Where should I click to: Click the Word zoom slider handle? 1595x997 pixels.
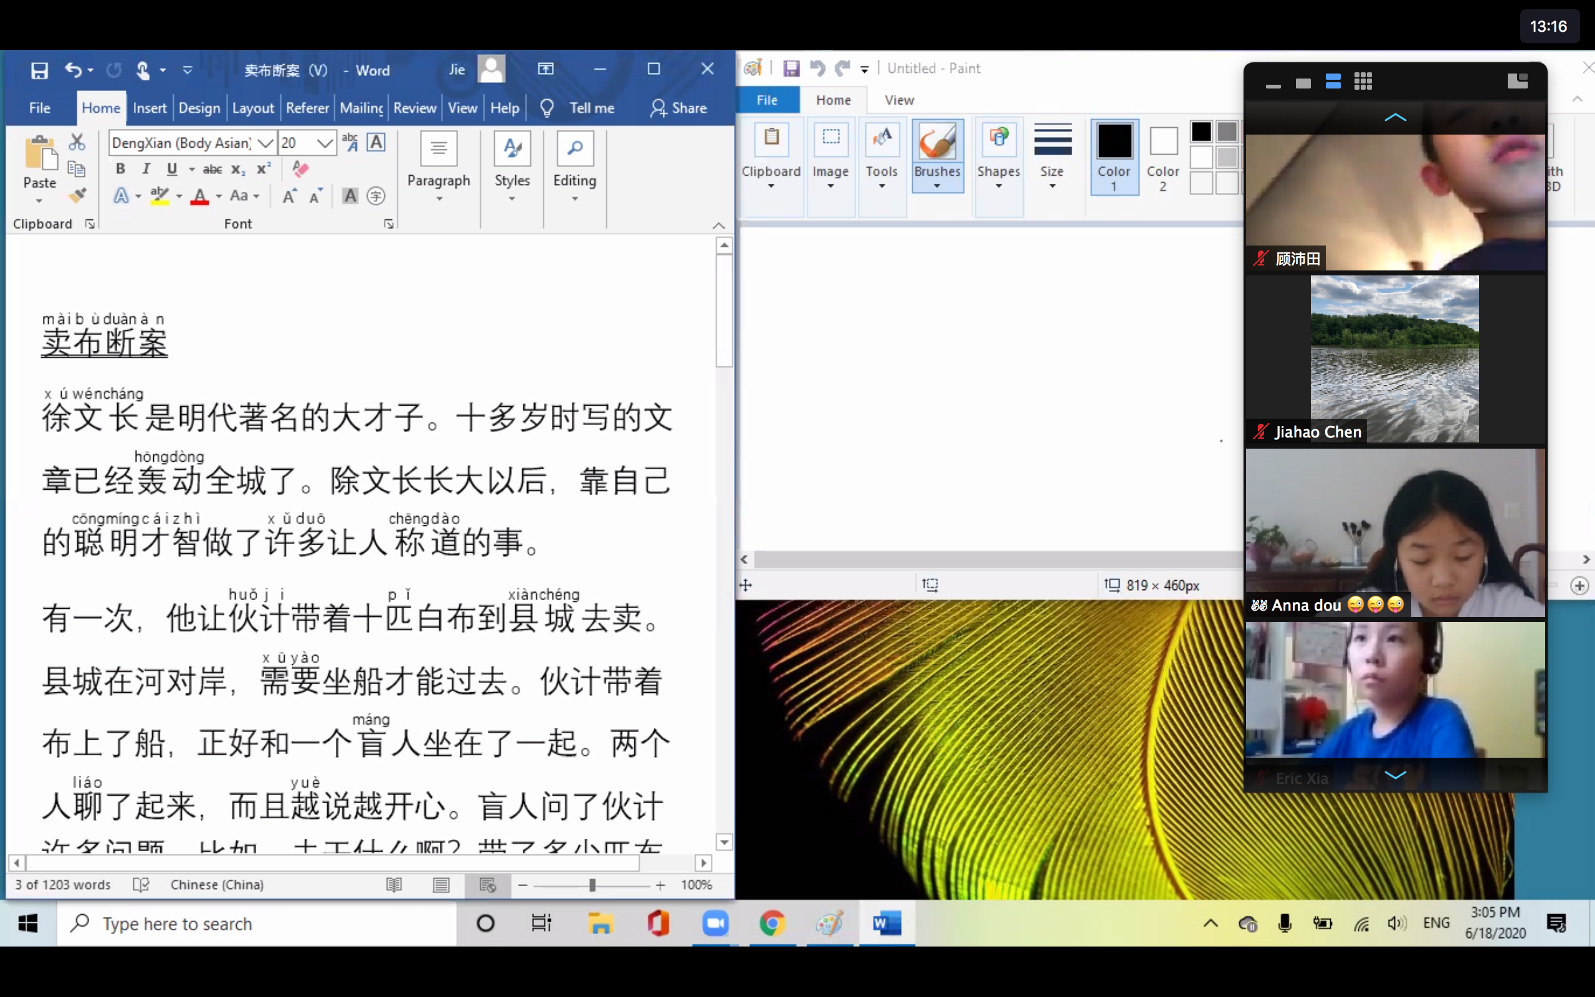(x=592, y=885)
